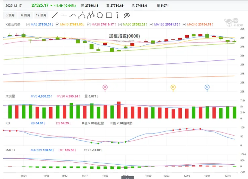Show 12 個月 chart range
This screenshot has height=179, width=248.
[41, 15]
